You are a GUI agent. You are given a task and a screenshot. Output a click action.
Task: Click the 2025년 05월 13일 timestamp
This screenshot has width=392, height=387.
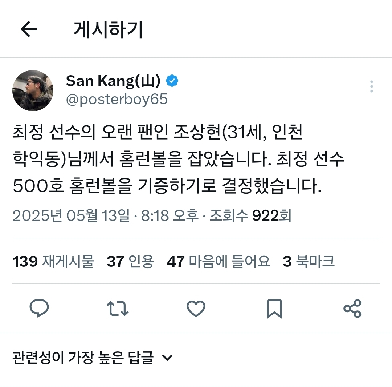[x=71, y=215]
